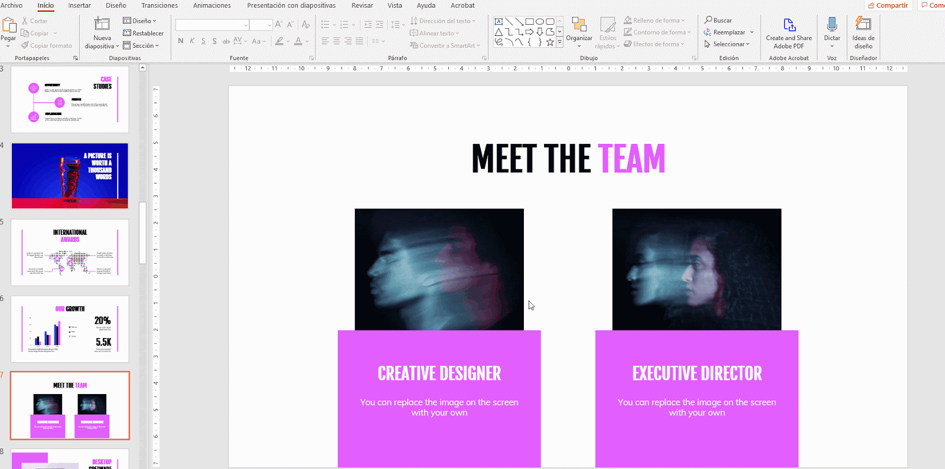Screen dimensions: 945x469
Task: Open the Acrobat ribbon tab
Action: pos(462,5)
